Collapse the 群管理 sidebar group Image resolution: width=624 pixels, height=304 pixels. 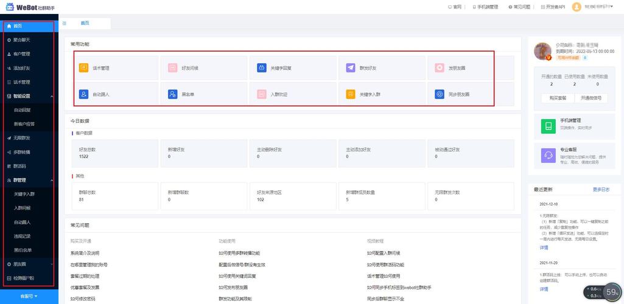52,181
